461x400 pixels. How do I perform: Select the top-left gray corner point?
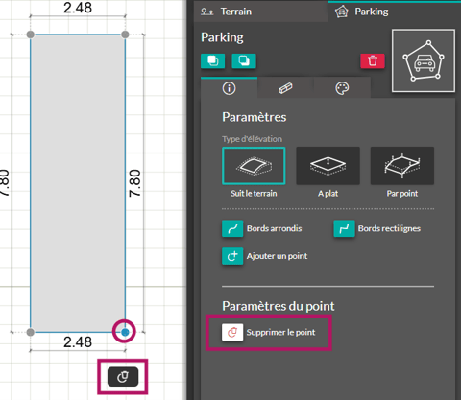31,35
